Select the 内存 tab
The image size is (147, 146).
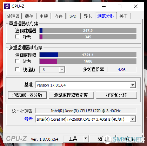coord(59,16)
